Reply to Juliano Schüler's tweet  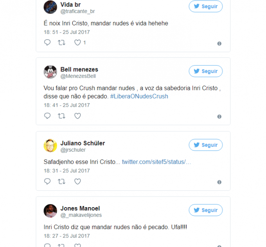tap(47, 181)
